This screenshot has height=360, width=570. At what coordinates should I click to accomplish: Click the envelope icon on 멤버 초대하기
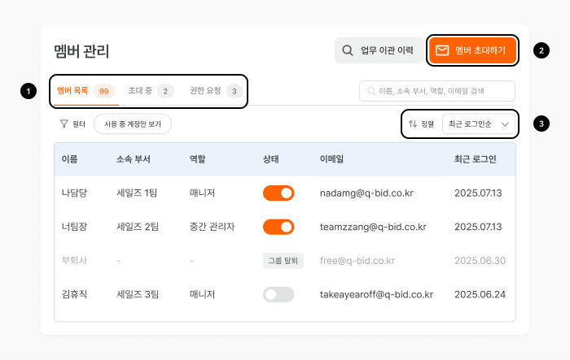442,50
